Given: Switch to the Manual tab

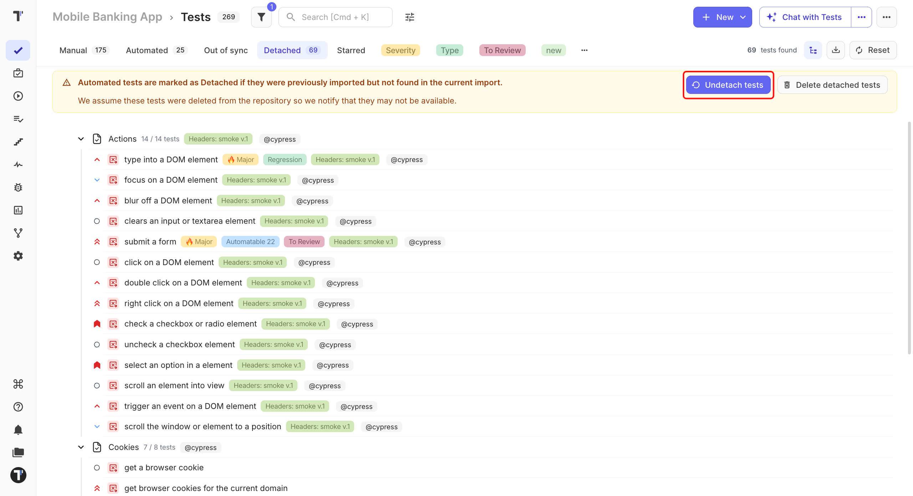Looking at the screenshot, I should [83, 50].
